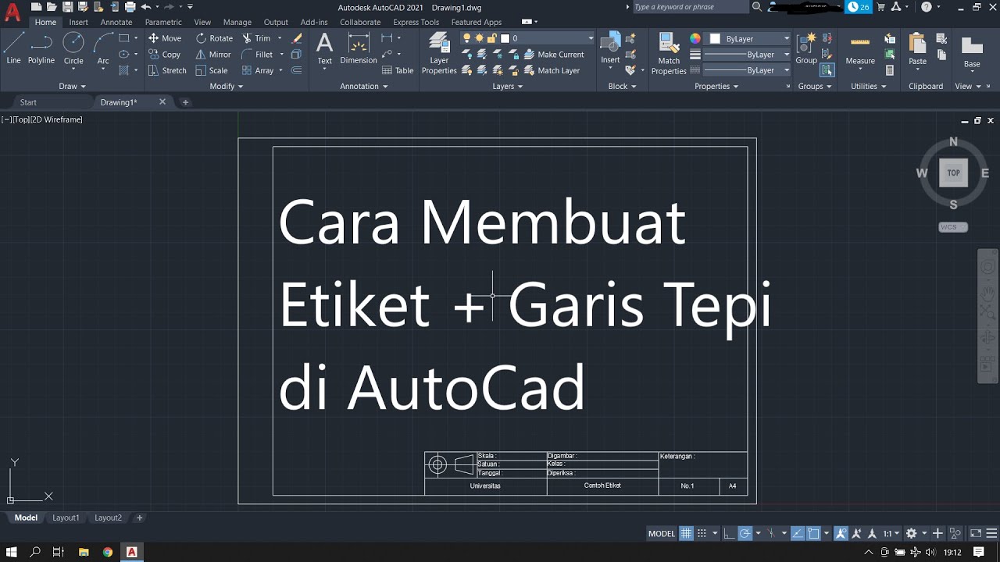Click the multiline Text tool
Image resolution: width=1000 pixels, height=562 pixels.
324,48
